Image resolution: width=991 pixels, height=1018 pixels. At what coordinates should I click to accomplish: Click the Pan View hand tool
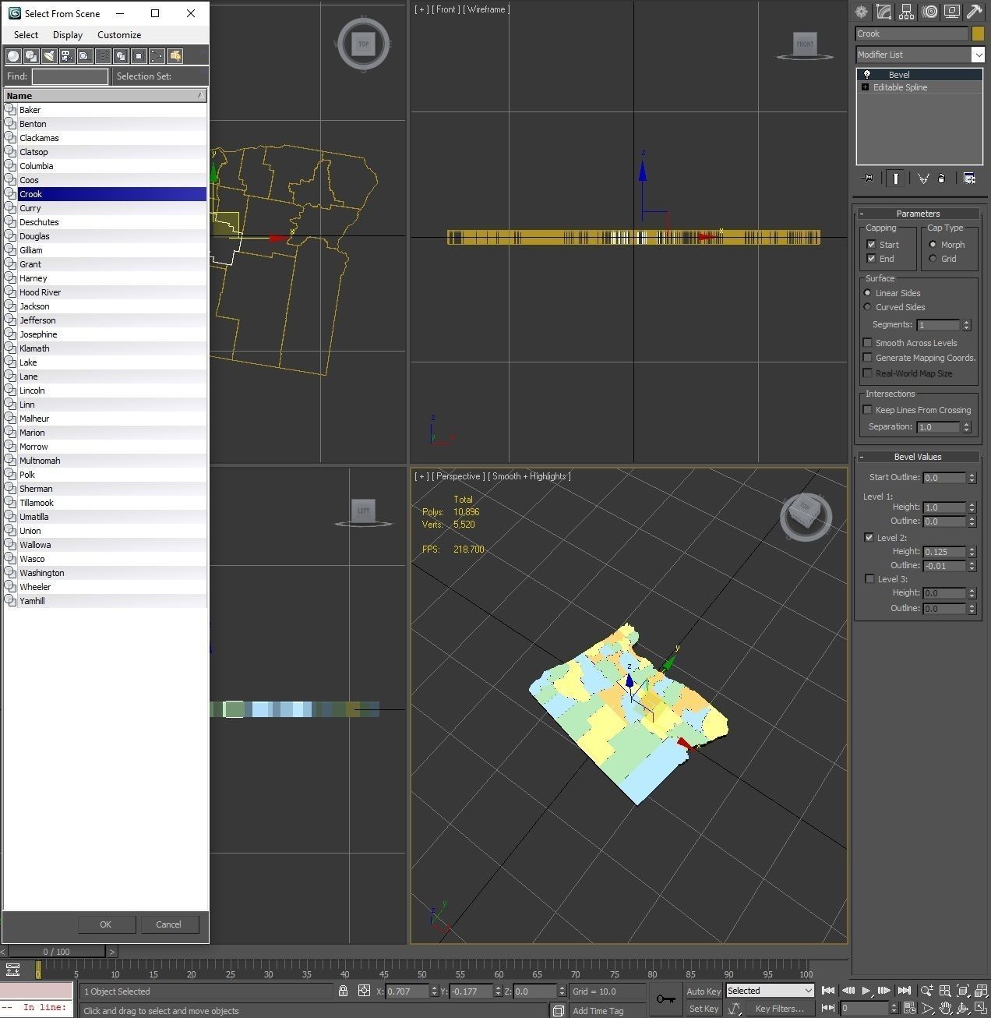pyautogui.click(x=945, y=1009)
